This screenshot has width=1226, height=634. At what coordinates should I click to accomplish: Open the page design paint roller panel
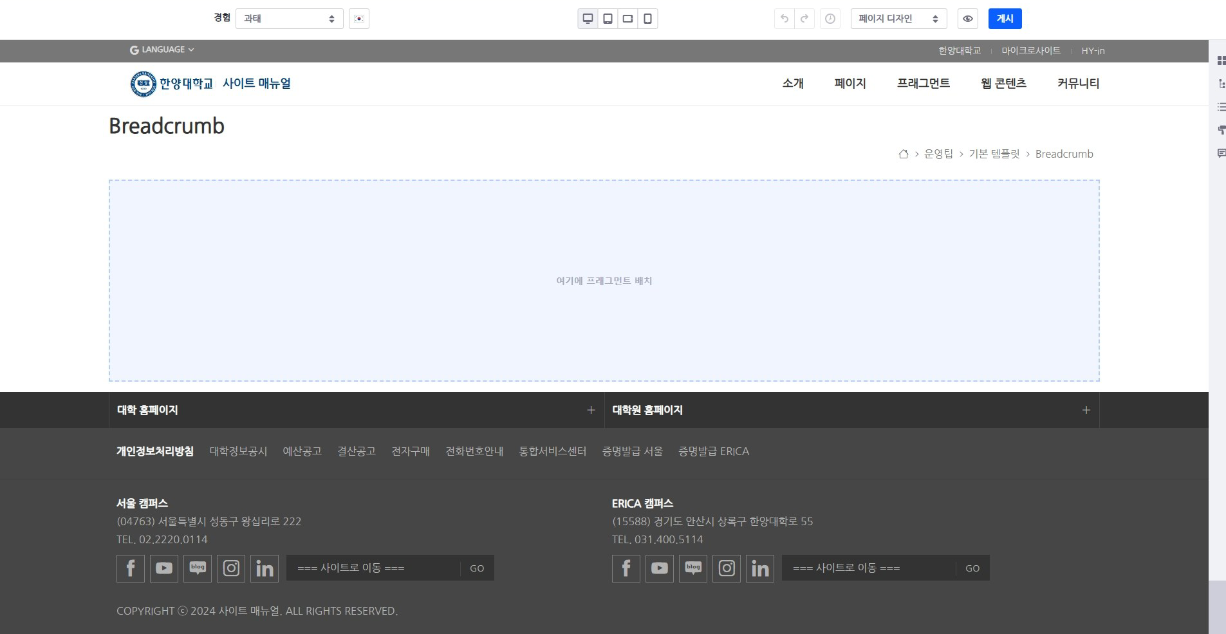click(x=1221, y=130)
